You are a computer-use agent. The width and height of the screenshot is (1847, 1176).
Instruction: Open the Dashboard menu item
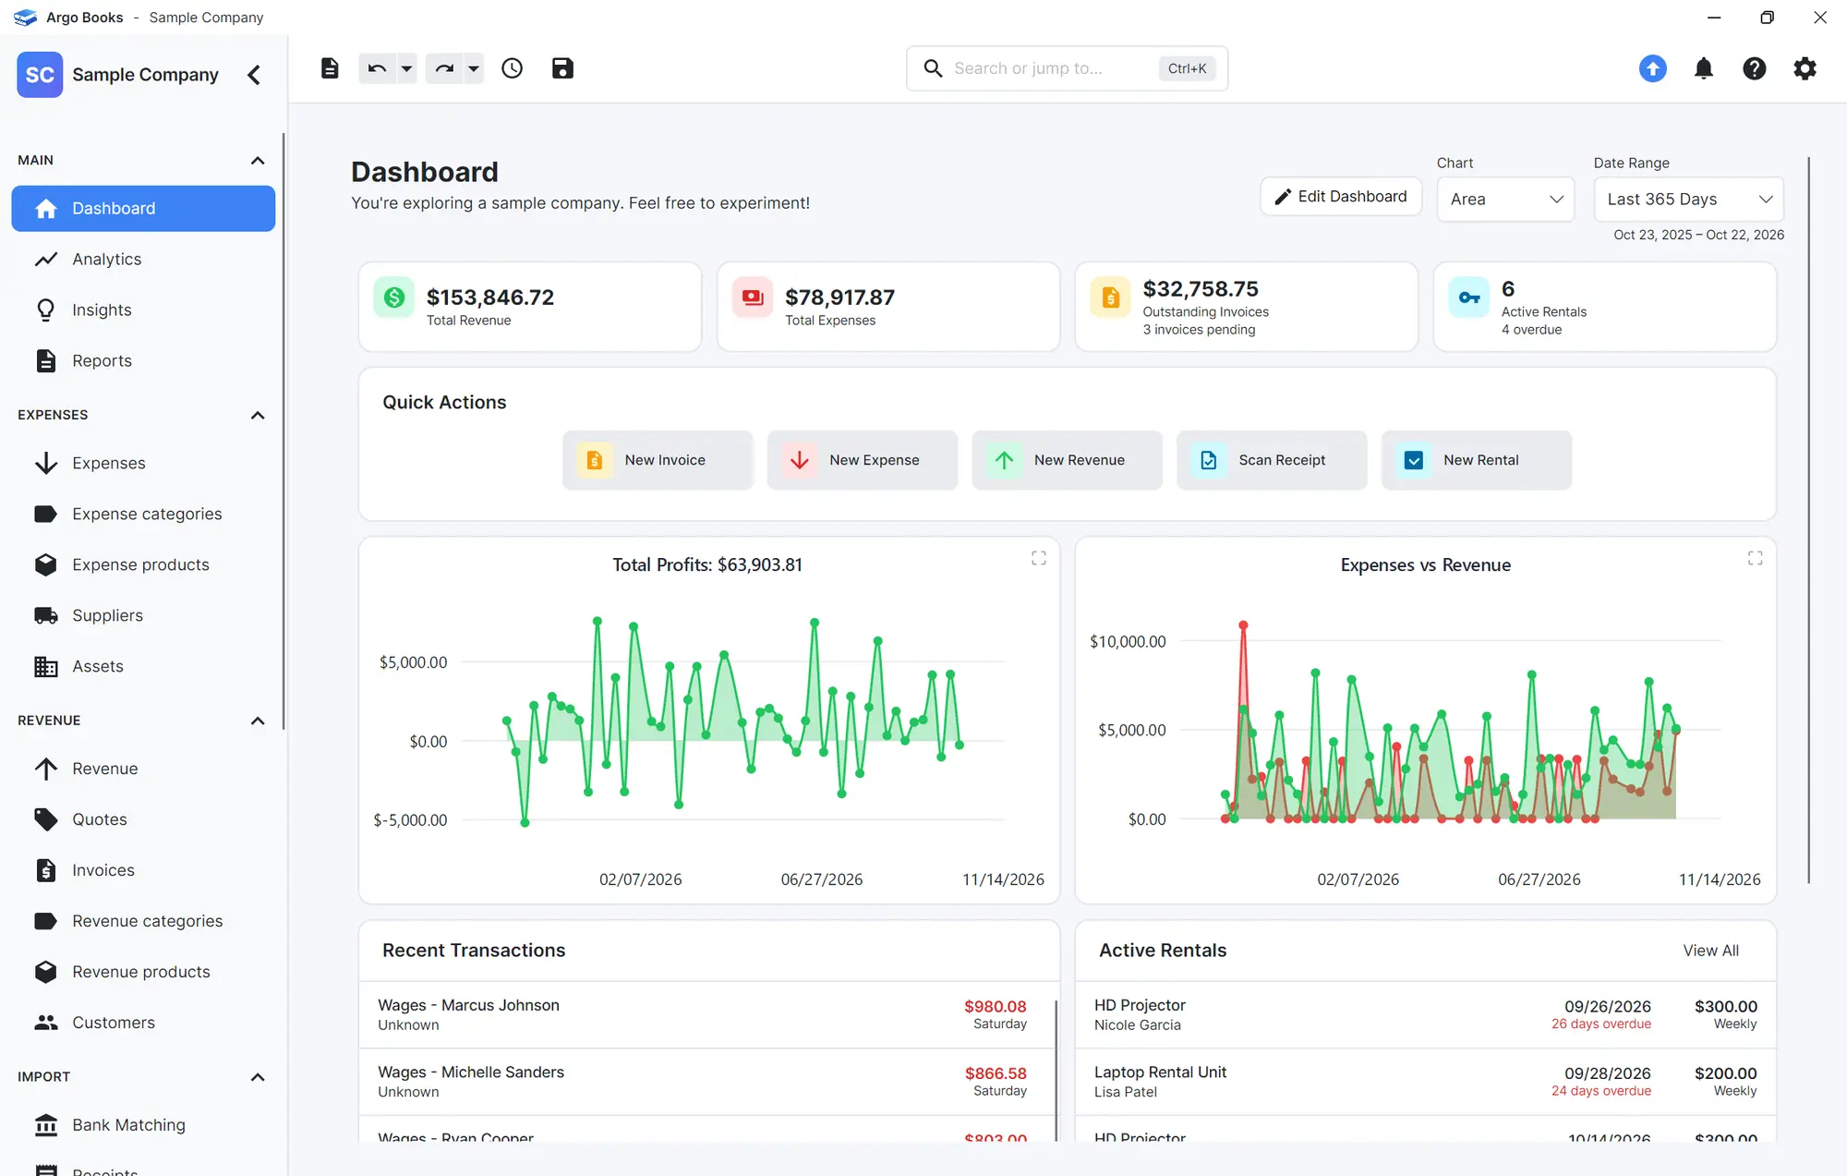pyautogui.click(x=143, y=209)
